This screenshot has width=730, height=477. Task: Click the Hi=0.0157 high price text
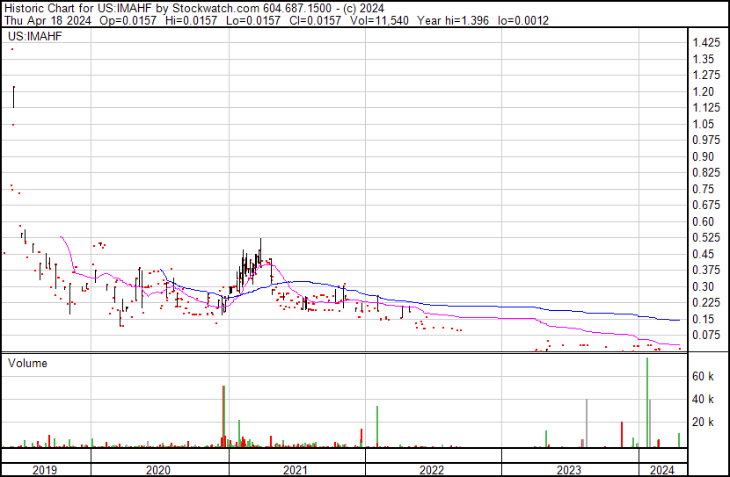pos(192,20)
